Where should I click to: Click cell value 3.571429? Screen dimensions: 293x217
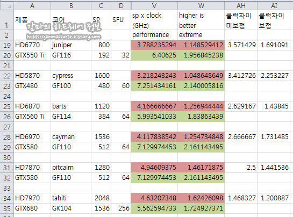[241, 45]
